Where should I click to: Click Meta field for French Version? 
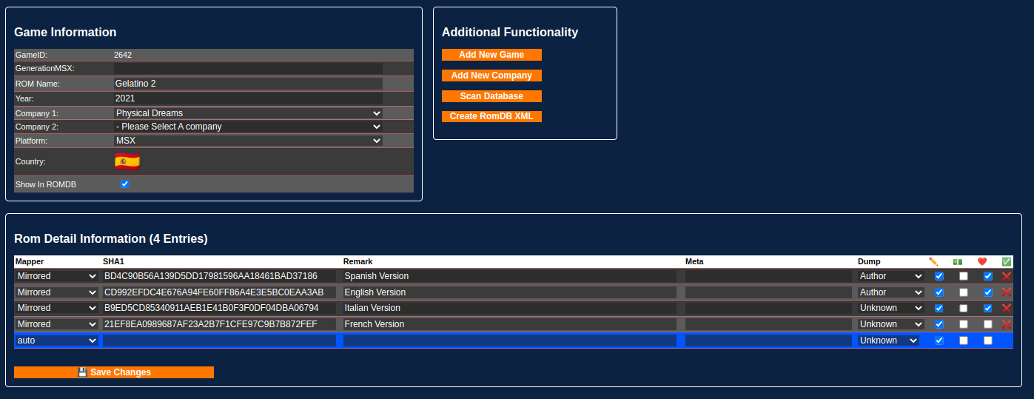pyautogui.click(x=768, y=324)
